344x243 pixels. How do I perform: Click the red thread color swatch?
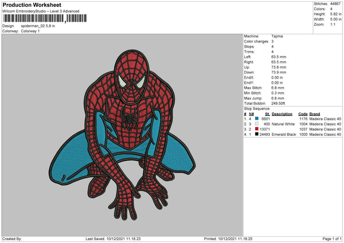pos(257,129)
